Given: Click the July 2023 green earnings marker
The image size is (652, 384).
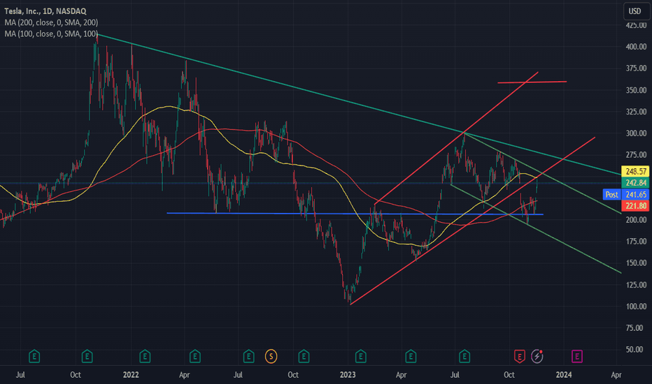Looking at the screenshot, I should (465, 356).
